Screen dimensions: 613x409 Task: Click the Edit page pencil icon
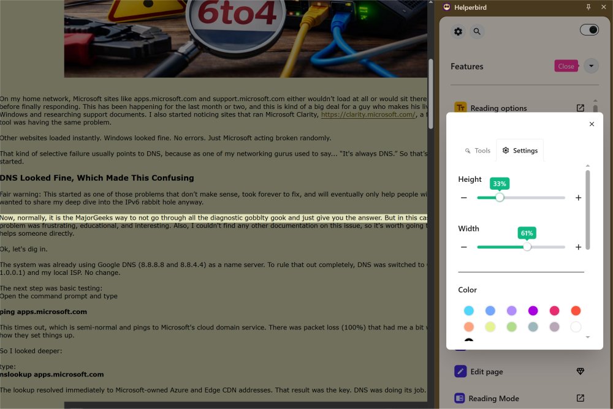460,371
